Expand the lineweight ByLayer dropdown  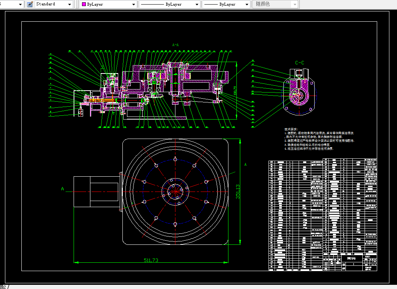pos(247,4)
